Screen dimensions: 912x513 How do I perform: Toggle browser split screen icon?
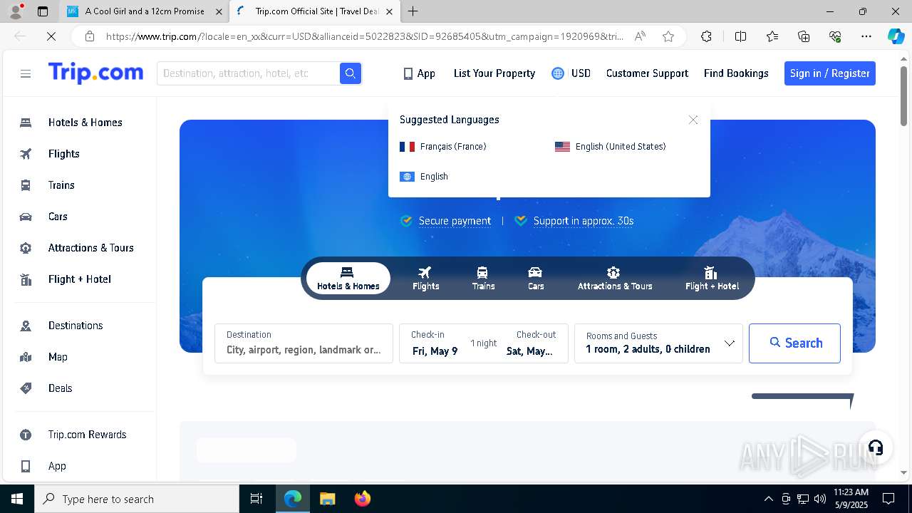(x=740, y=36)
